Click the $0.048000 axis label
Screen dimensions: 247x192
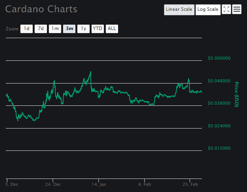click(219, 81)
